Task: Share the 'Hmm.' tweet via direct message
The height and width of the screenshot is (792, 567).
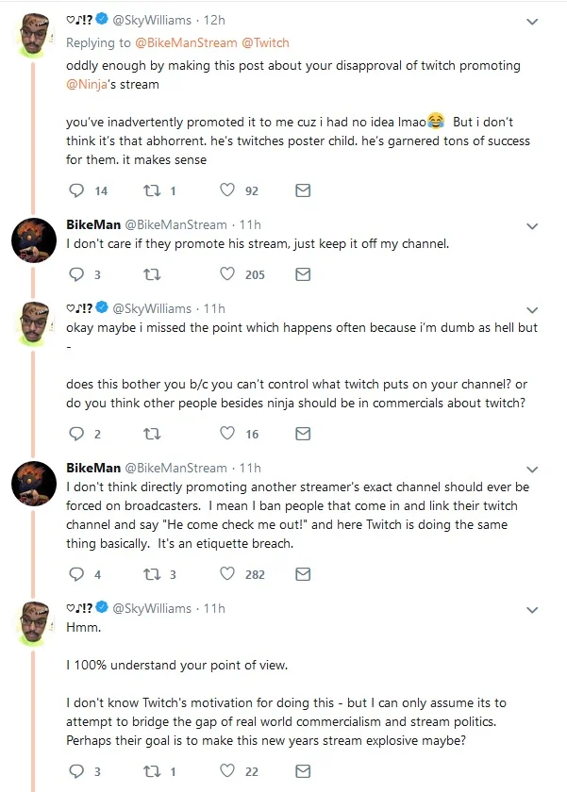Action: [x=303, y=771]
